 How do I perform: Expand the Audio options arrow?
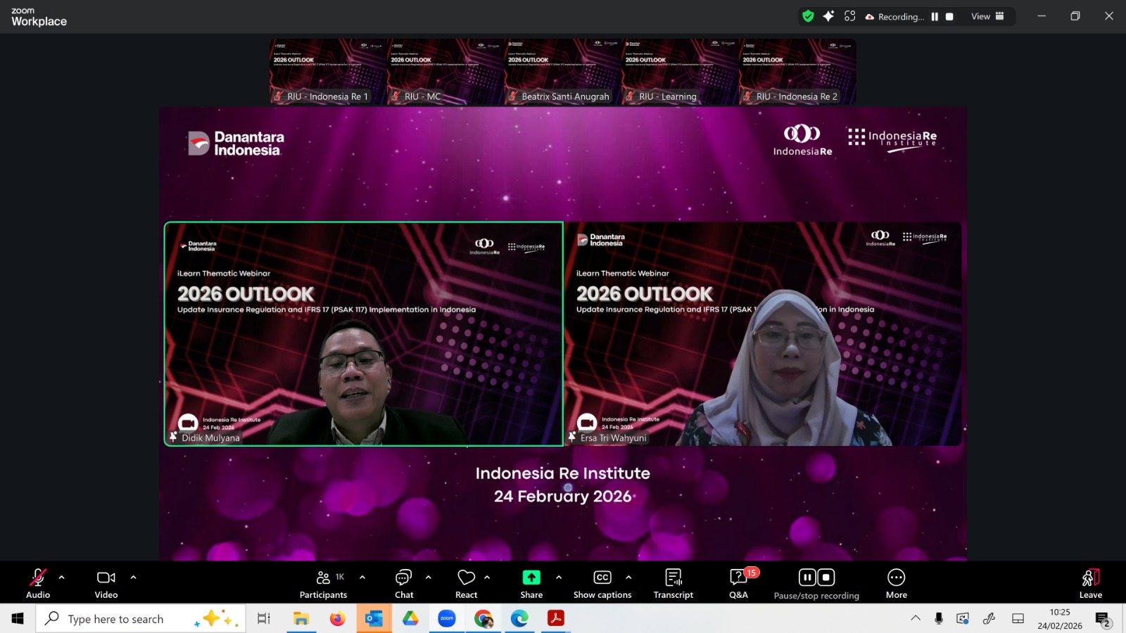(x=62, y=577)
